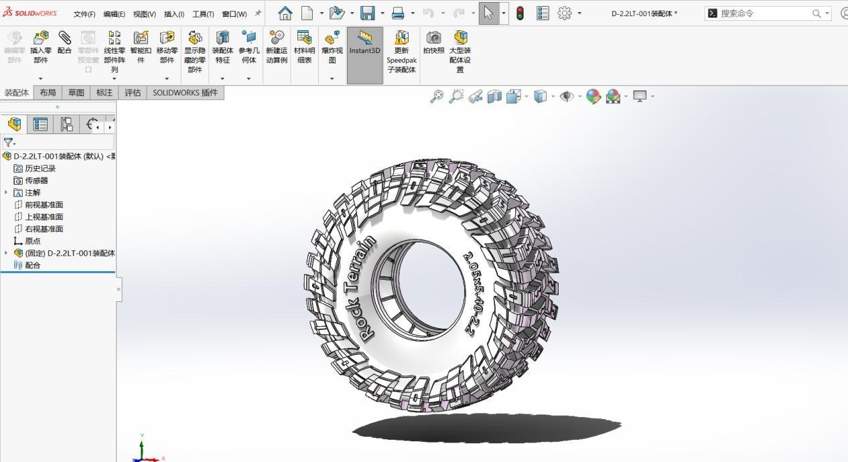
Task: Expand dropdown under 爆炸视图
Action: click(332, 78)
